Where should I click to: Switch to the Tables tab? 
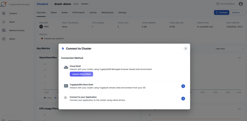click(x=54, y=13)
